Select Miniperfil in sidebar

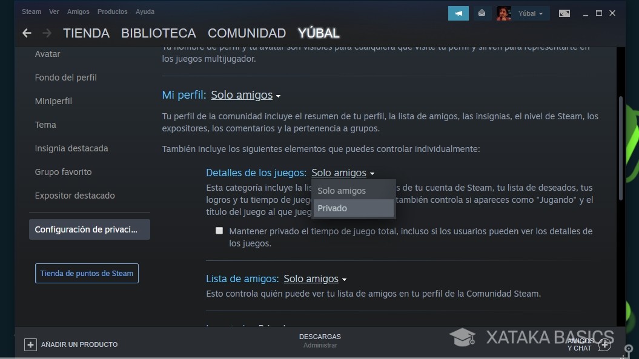click(x=53, y=101)
